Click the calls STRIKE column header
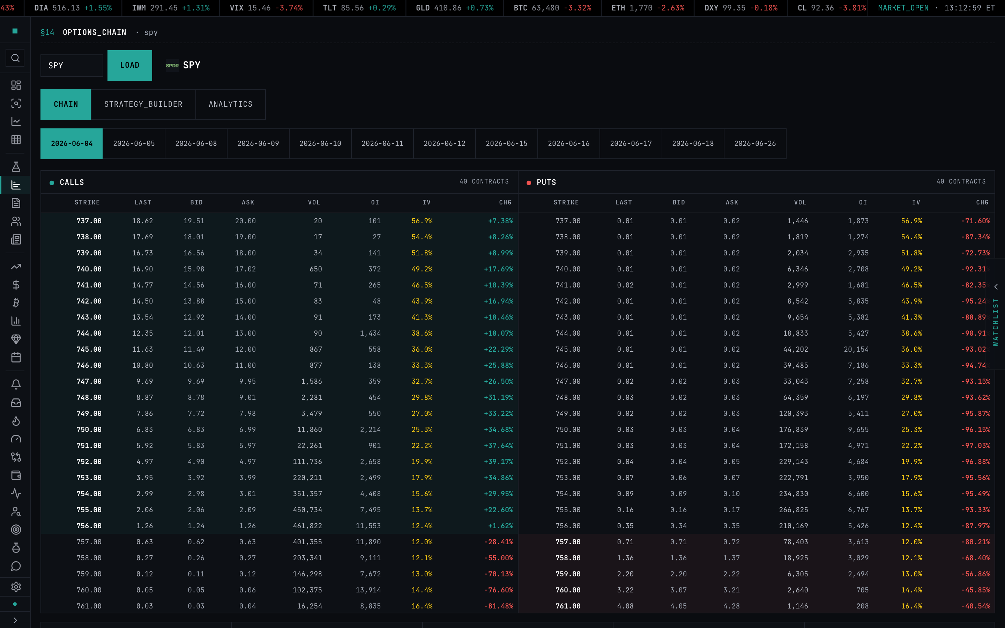The image size is (1005, 628). point(87,203)
